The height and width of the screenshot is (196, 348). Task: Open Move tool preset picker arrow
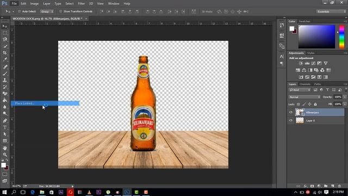point(13,11)
